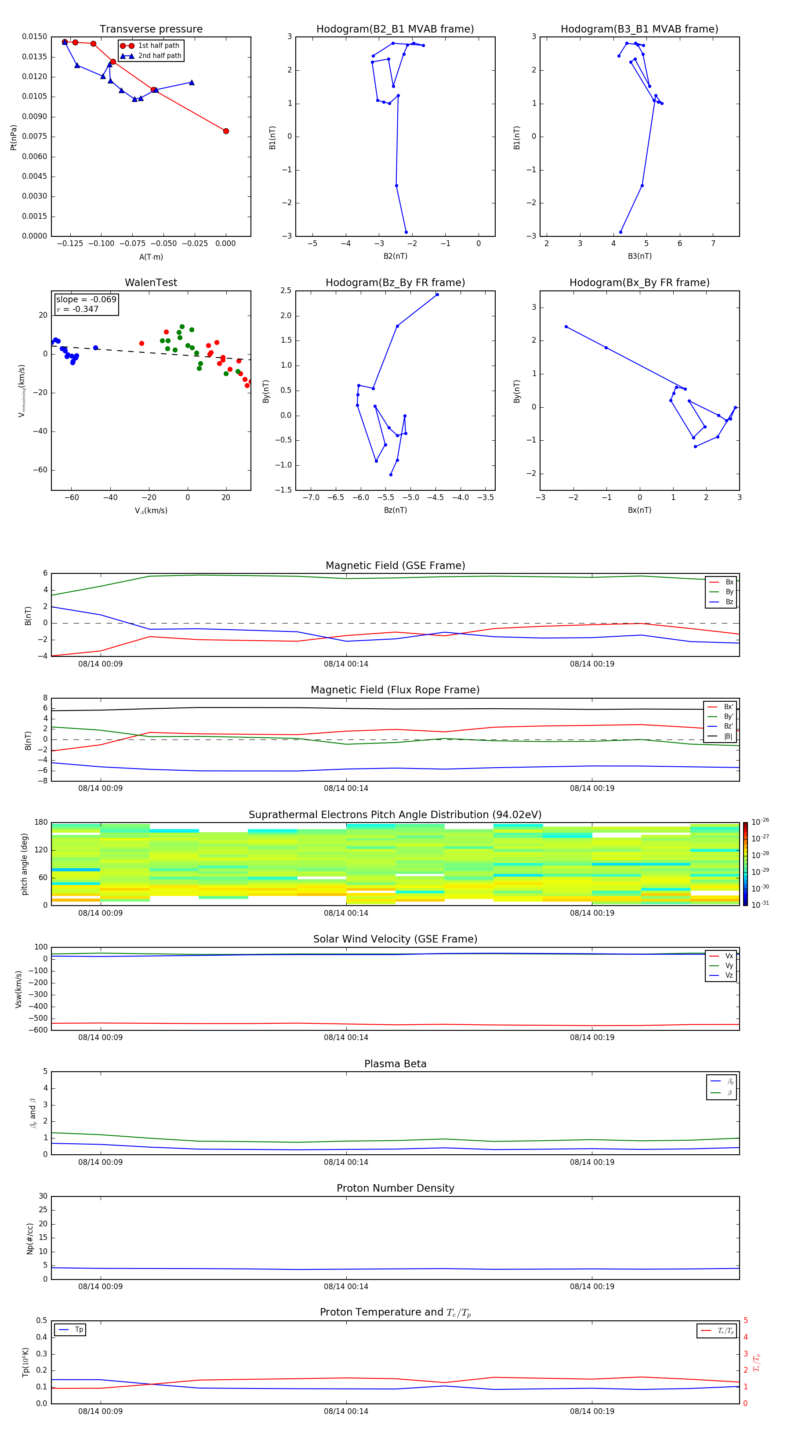The image size is (791, 1450).
Task: Click 'Hodogram(B2_B1 MVAB frame)' title
Action: (395, 29)
